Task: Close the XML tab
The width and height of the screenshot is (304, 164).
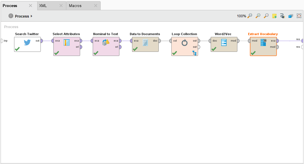Action: [x=61, y=6]
